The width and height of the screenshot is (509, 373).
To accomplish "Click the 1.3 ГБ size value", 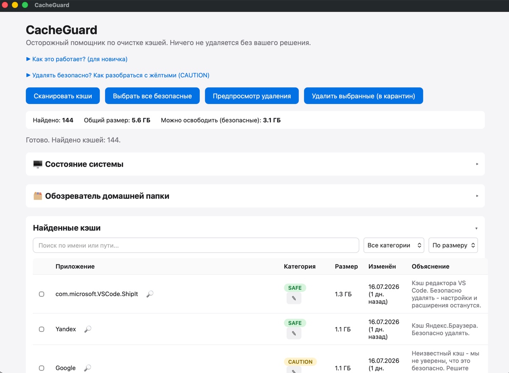I will pos(343,294).
